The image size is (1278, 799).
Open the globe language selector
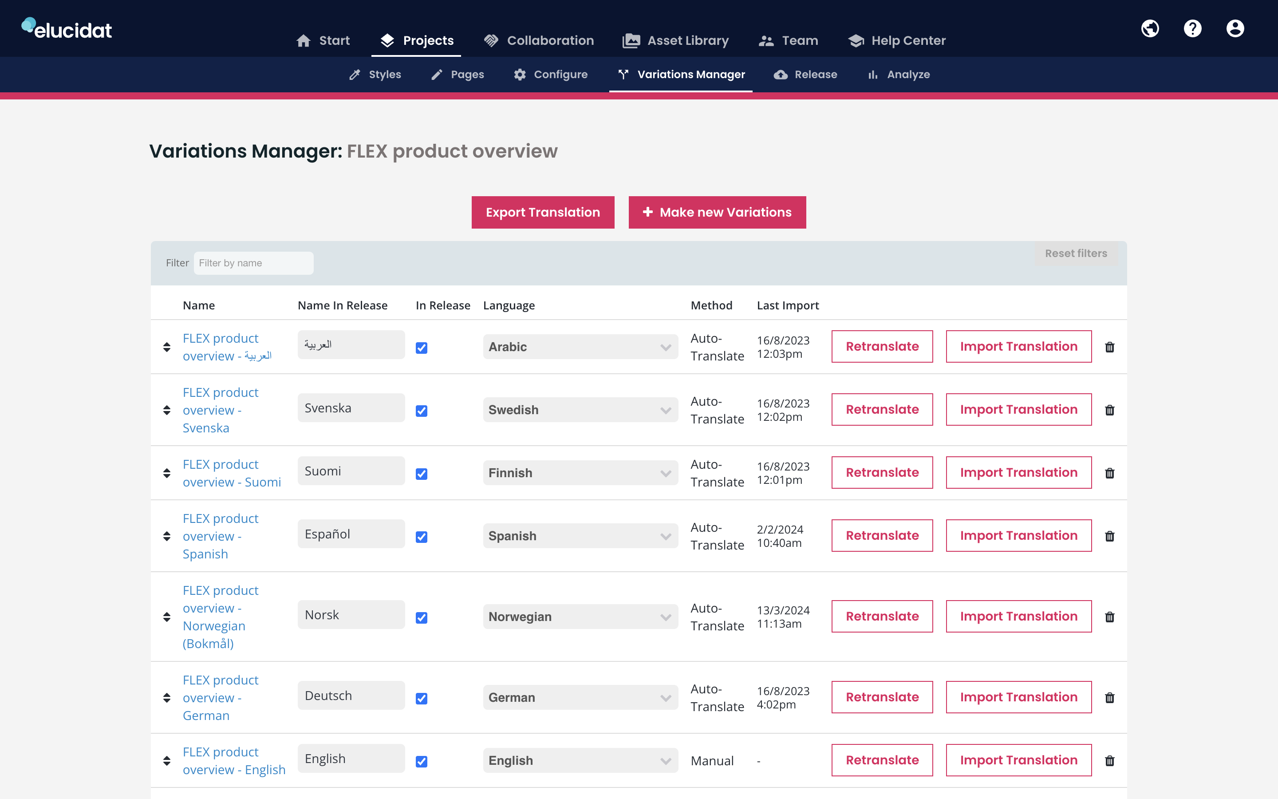point(1150,28)
